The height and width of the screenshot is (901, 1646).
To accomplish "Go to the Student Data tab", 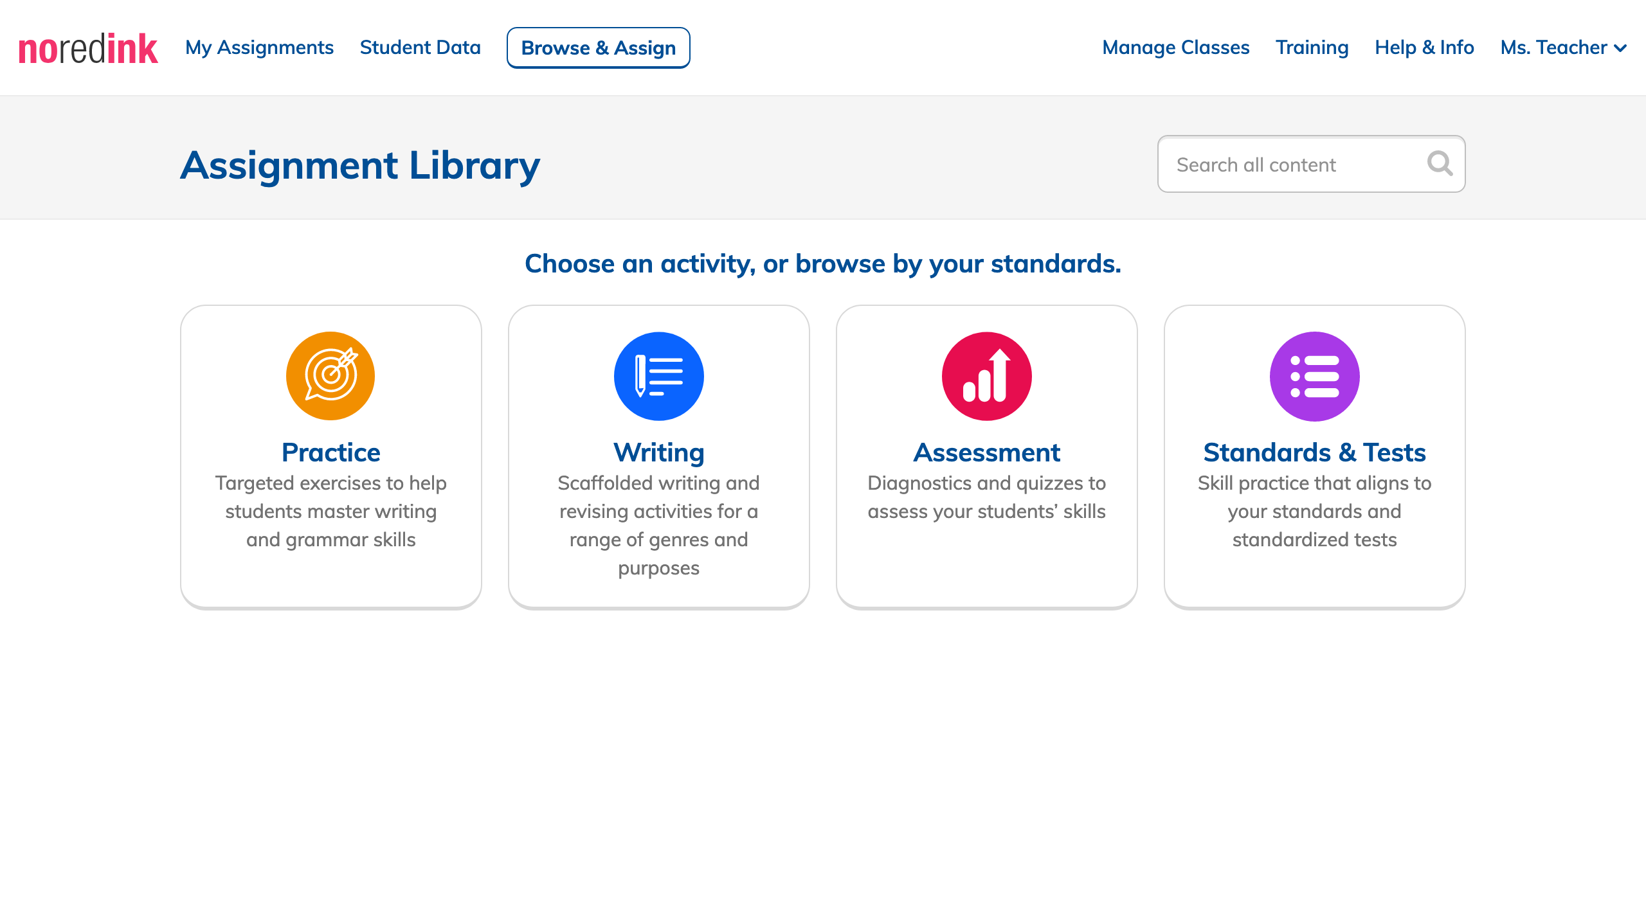I will [x=420, y=48].
